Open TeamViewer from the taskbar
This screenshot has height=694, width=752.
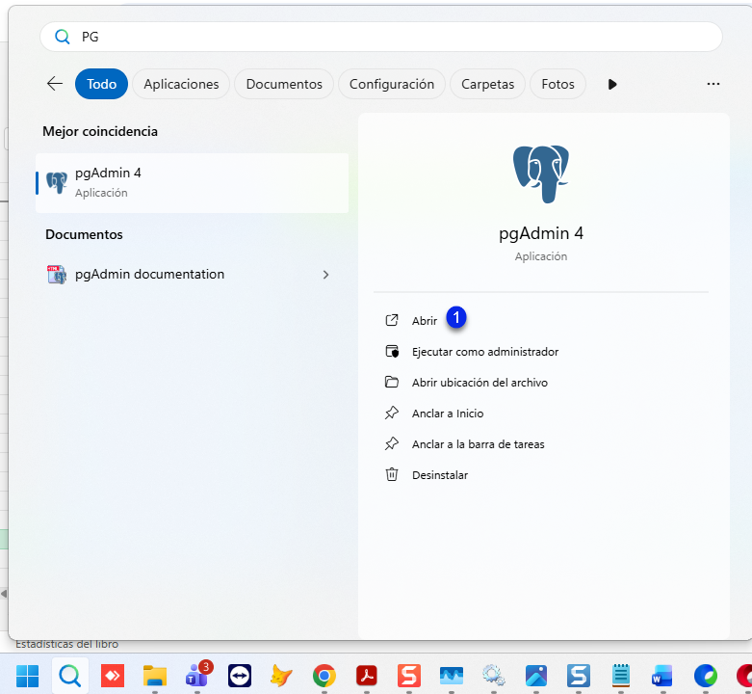pyautogui.click(x=240, y=677)
